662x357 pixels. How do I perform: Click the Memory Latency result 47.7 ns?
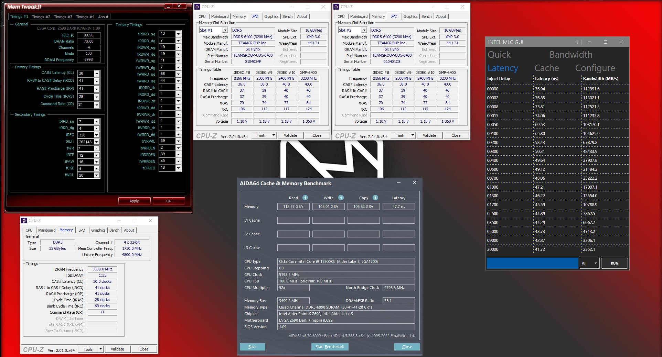[399, 207]
